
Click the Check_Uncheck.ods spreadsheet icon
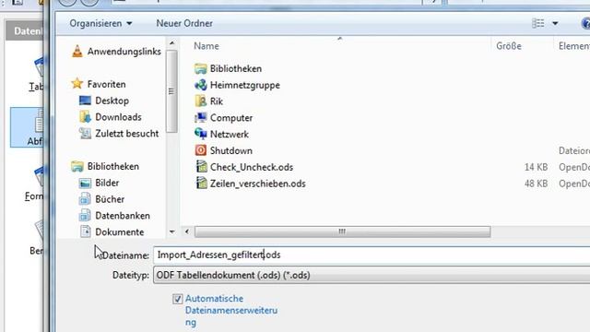(x=201, y=166)
